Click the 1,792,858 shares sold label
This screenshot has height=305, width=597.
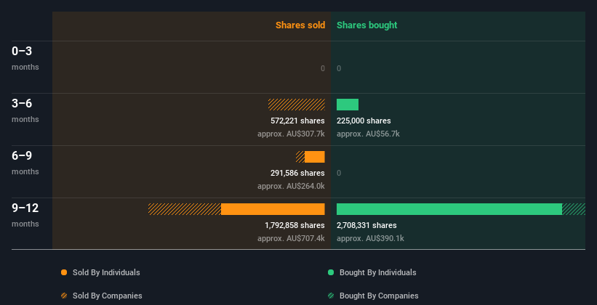pos(295,225)
